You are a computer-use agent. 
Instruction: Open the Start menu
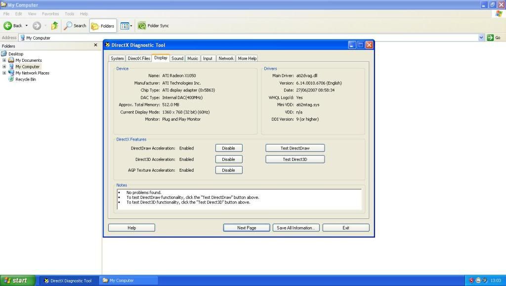click(17, 281)
